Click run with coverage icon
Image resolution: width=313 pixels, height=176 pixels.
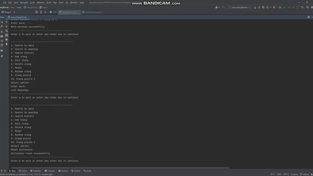tap(263, 7)
